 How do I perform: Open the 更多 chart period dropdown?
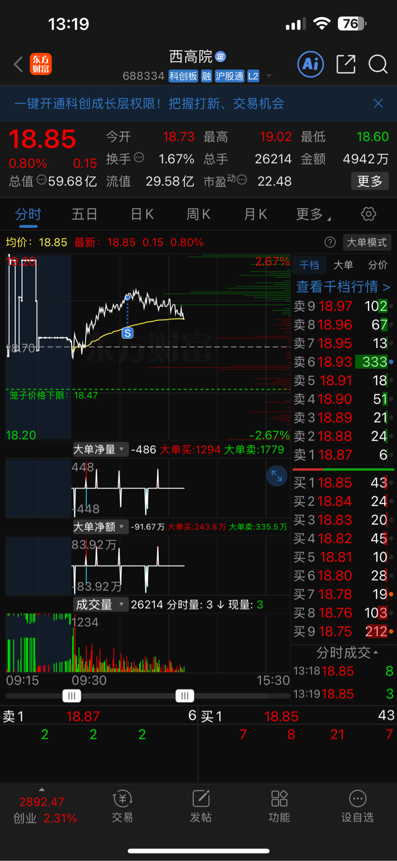coord(313,214)
